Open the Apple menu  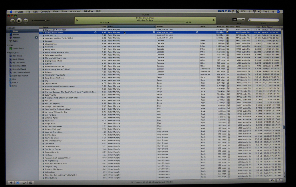coord(11,12)
